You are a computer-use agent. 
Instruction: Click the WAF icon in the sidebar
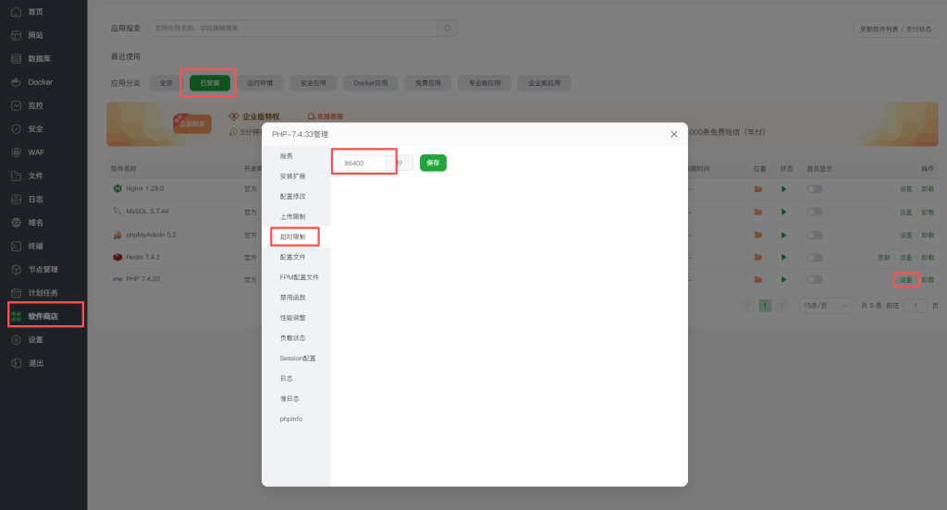tap(17, 152)
